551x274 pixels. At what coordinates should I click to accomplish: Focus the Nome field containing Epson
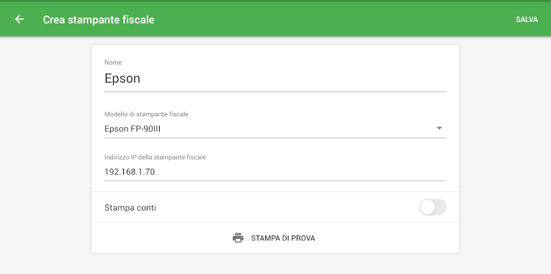coord(275,78)
